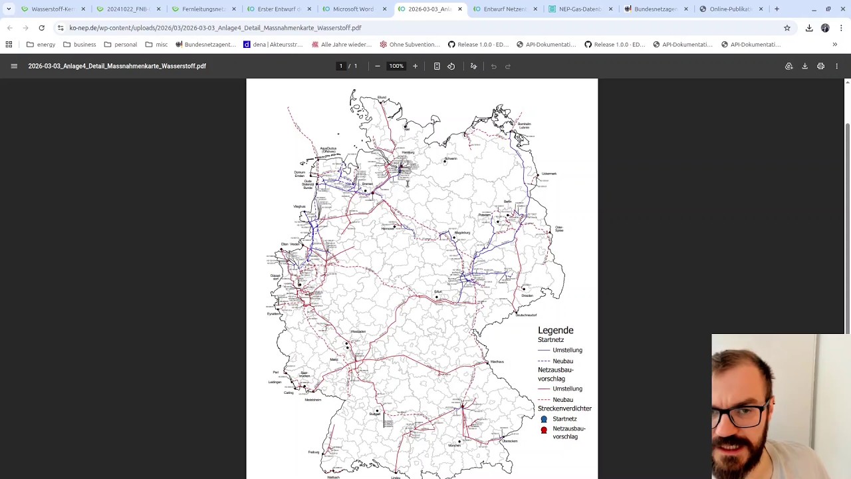Zoom out the PDF with minus icon
The height and width of the screenshot is (479, 851).
point(377,66)
